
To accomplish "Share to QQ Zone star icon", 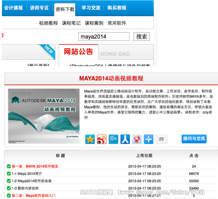I will [90, 139].
